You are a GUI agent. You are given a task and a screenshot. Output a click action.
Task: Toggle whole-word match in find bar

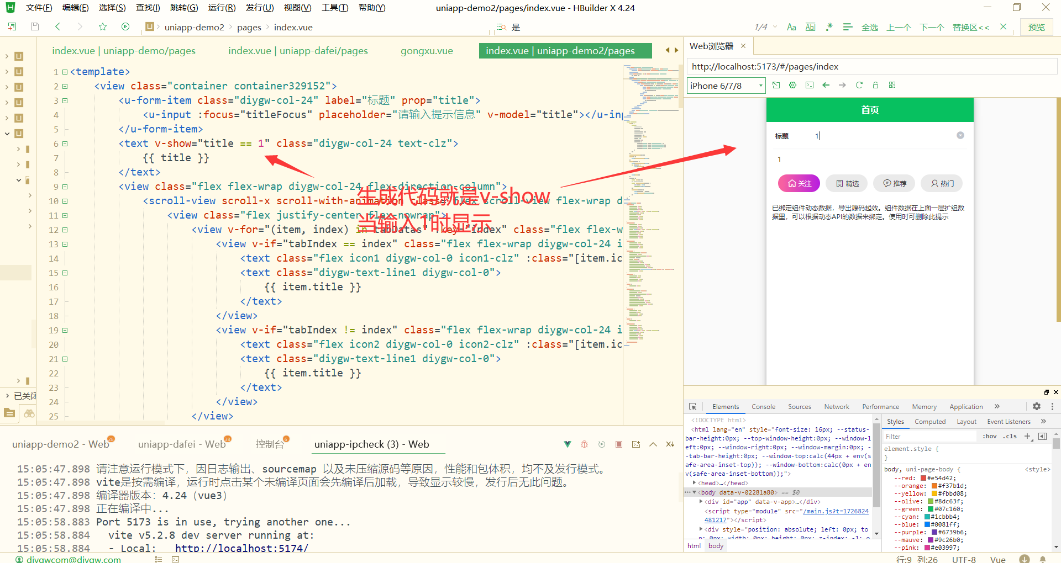point(810,27)
